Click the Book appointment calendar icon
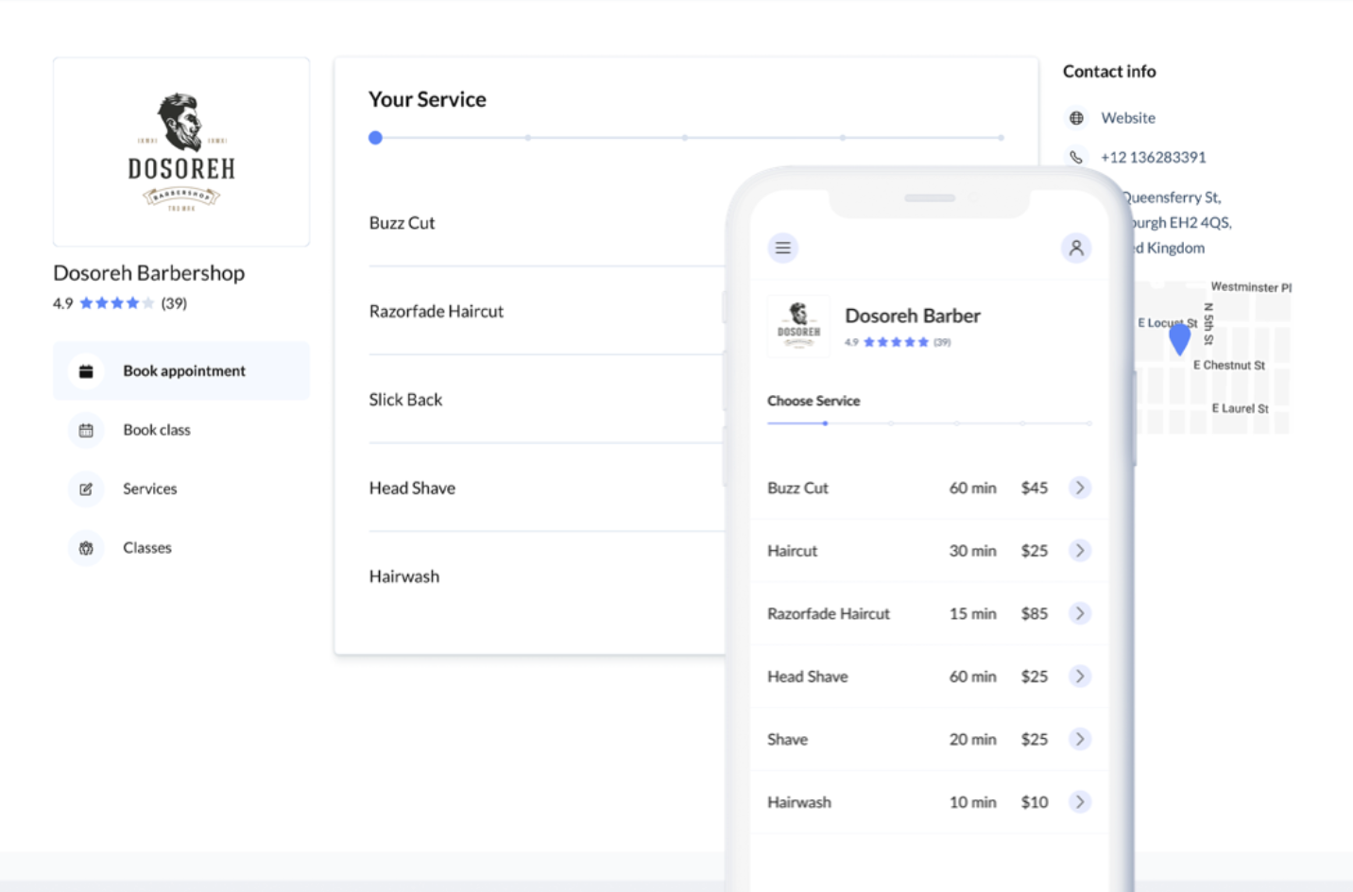This screenshot has width=1353, height=892. tap(86, 371)
